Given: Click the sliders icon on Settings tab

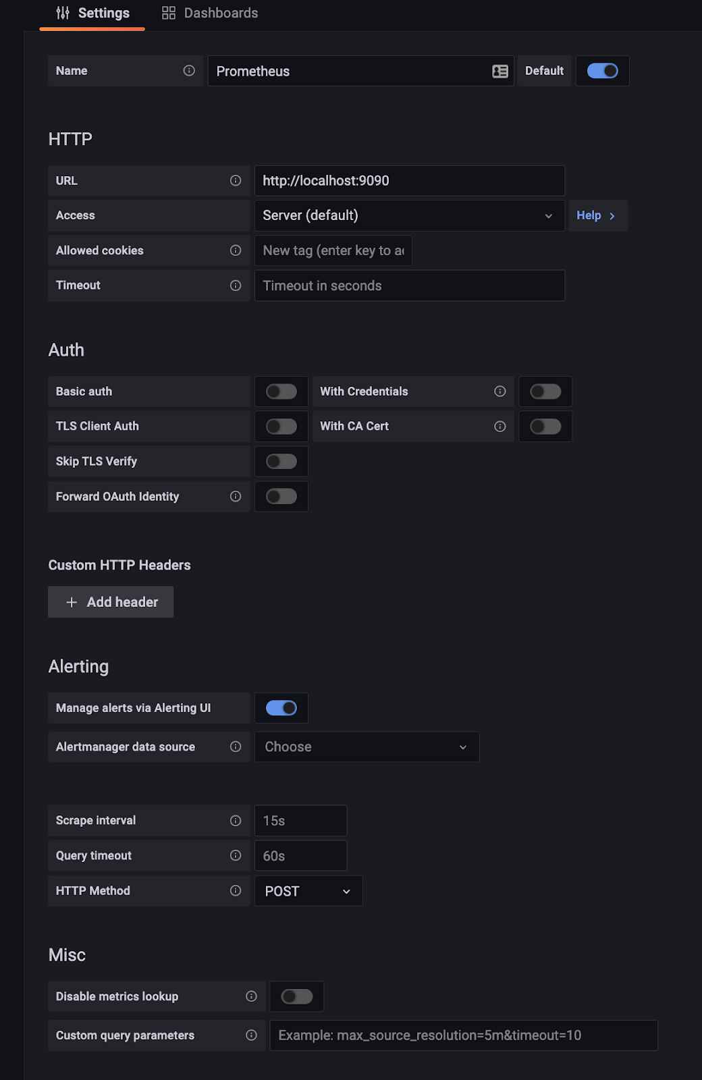Looking at the screenshot, I should click(x=63, y=13).
